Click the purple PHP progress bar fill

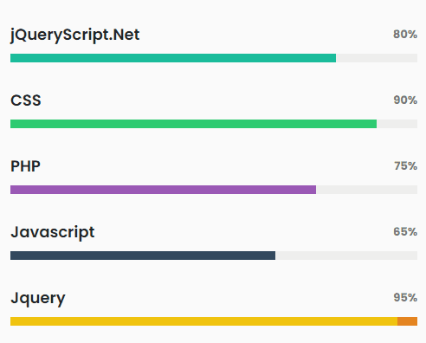tap(163, 190)
